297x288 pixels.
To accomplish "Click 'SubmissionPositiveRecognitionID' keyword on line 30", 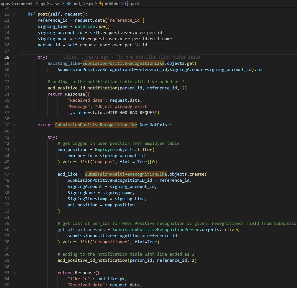I will tap(96, 69).
